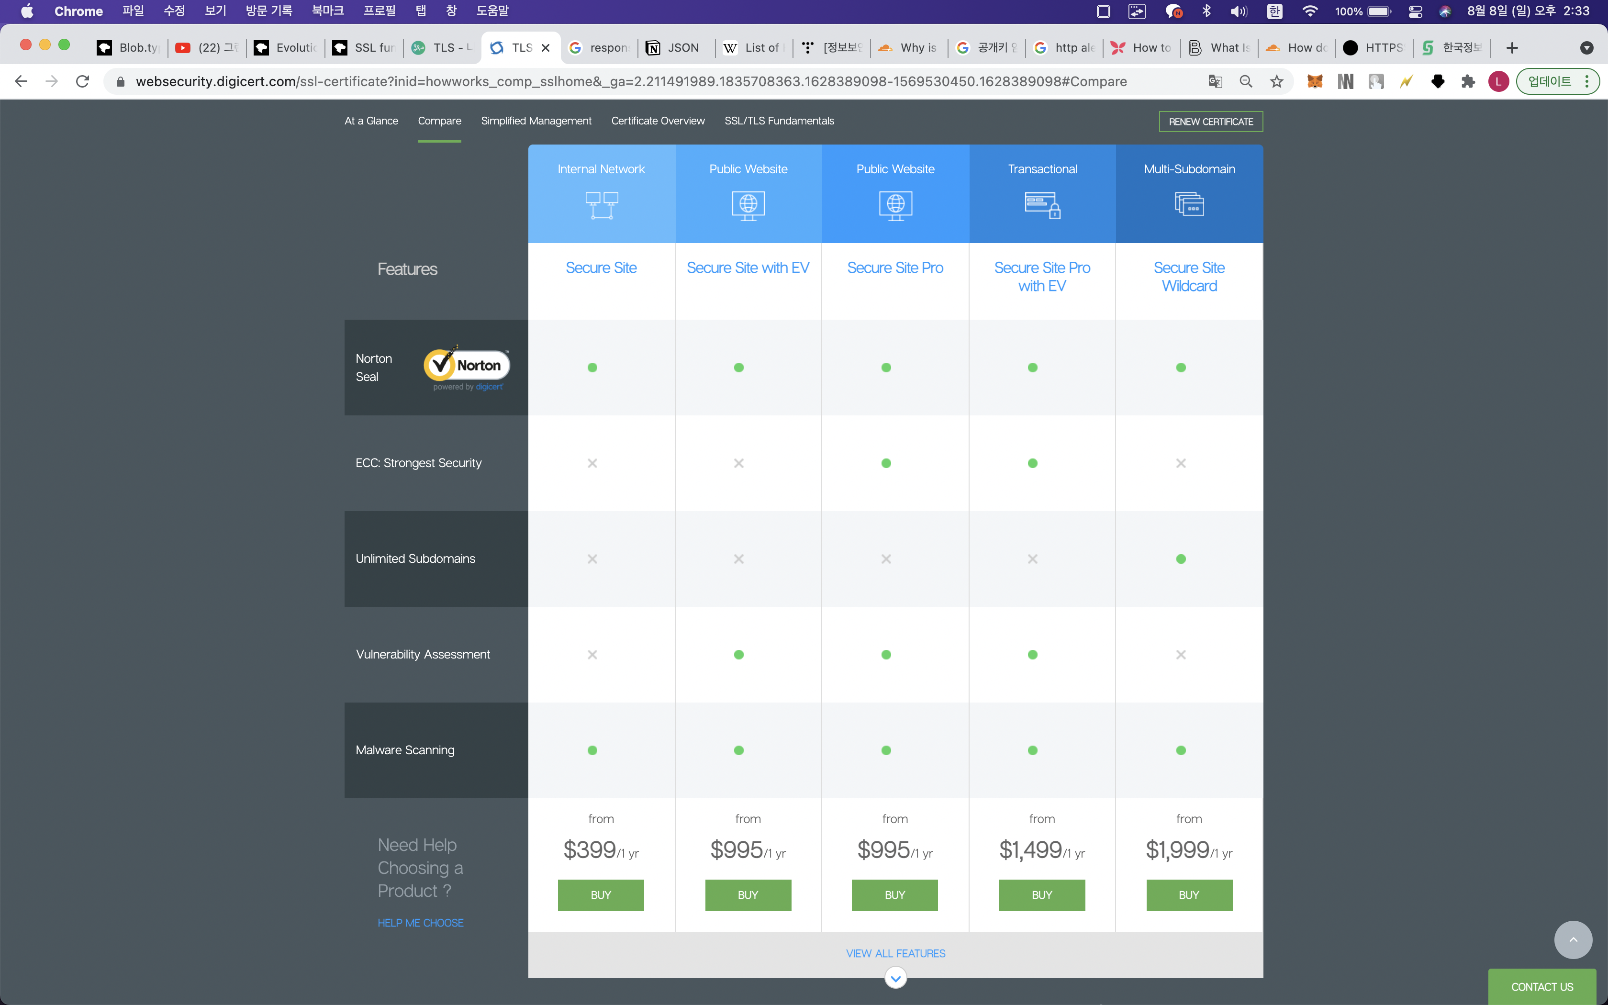Viewport: 1608px width, 1005px height.
Task: Buy the Secure Site Wildcard plan
Action: point(1188,894)
